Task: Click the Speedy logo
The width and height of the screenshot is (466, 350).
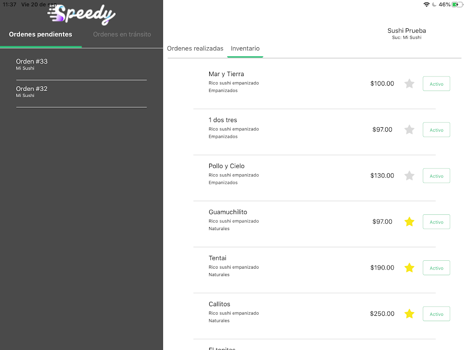Action: tap(82, 14)
